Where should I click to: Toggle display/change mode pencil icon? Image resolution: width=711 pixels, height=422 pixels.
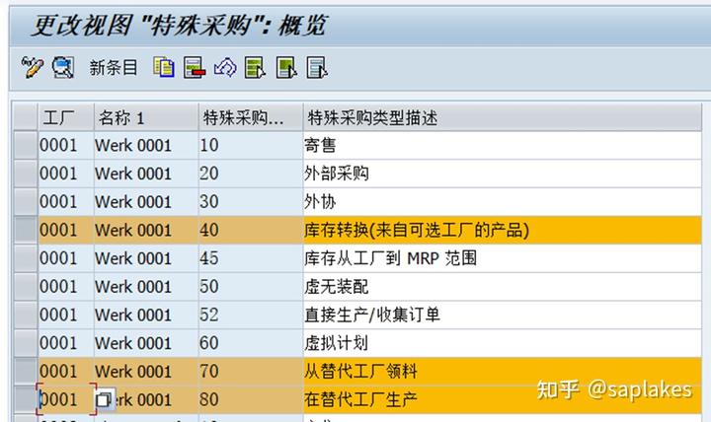coord(33,67)
